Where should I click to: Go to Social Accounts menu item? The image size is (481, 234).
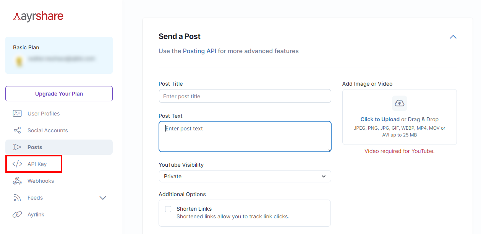[47, 130]
